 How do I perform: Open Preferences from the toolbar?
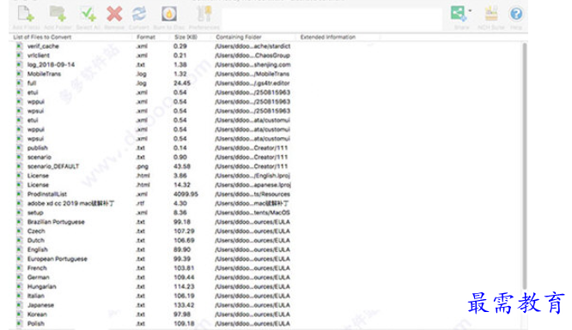click(x=204, y=14)
